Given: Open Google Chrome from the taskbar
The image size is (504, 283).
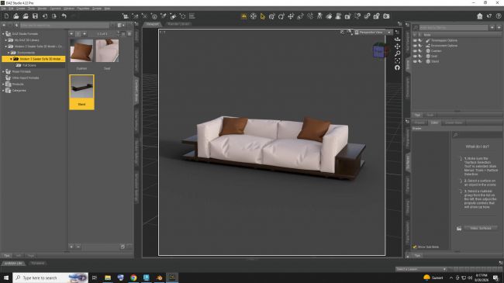Looking at the screenshot, I should (x=133, y=278).
